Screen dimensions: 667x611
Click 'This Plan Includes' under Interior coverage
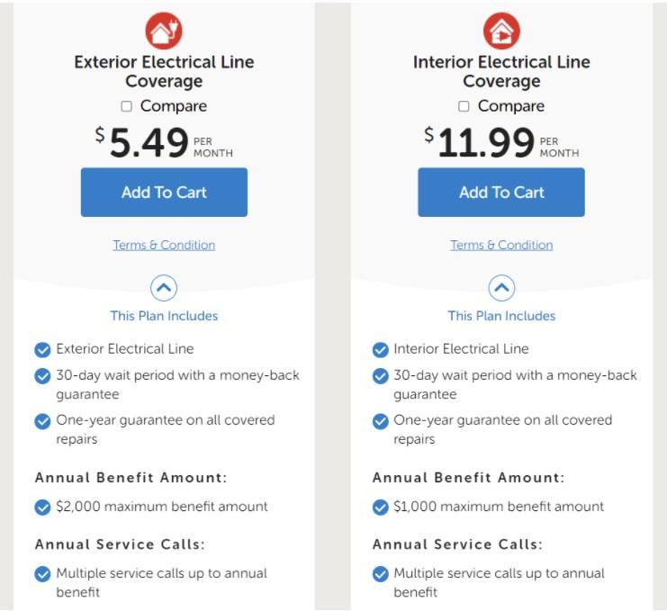point(501,316)
